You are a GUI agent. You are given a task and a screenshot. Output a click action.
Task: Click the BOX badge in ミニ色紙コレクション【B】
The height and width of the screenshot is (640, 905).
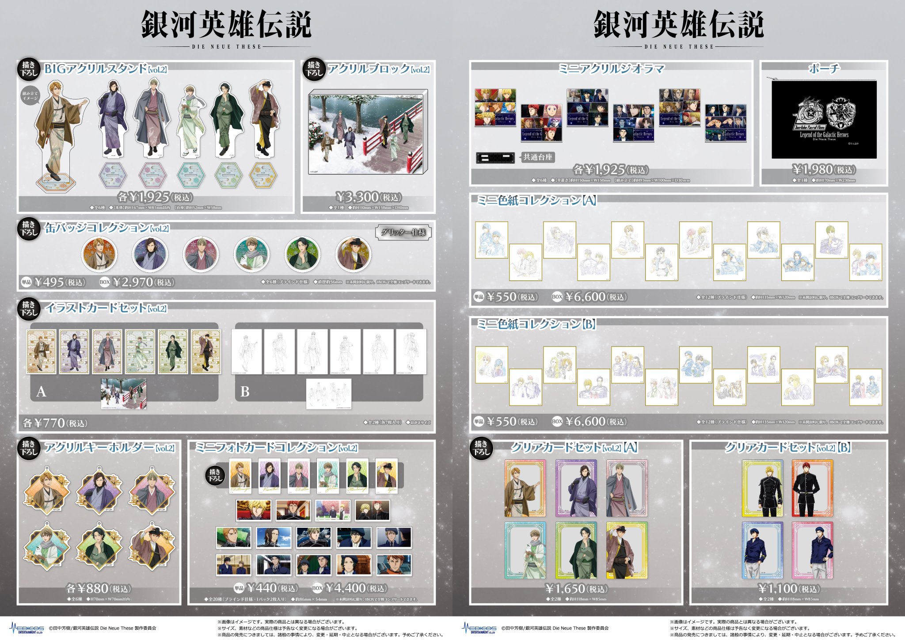tap(557, 422)
